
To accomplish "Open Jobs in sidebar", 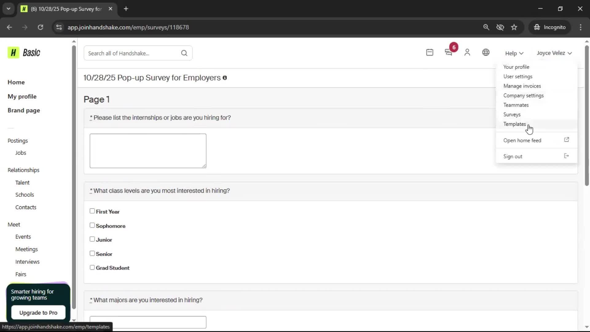I will point(21,153).
